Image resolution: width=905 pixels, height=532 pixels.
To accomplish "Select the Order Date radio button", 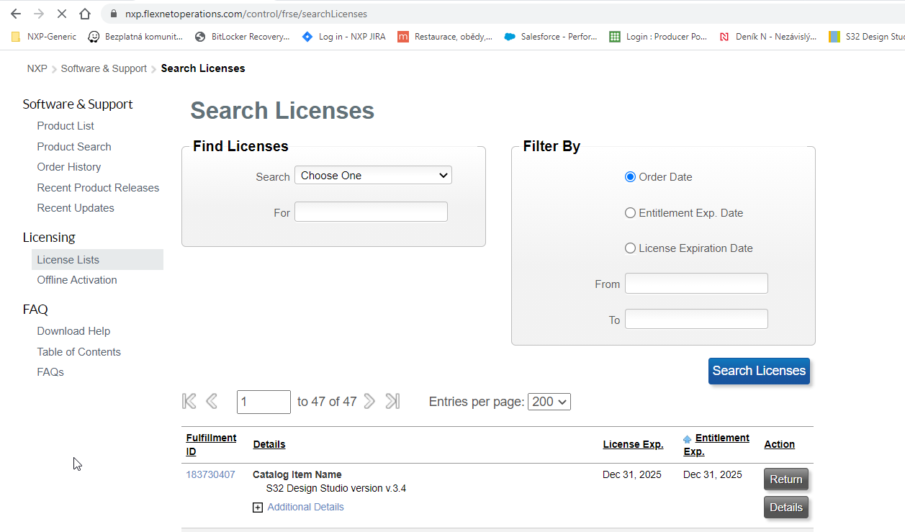I will tap(631, 177).
